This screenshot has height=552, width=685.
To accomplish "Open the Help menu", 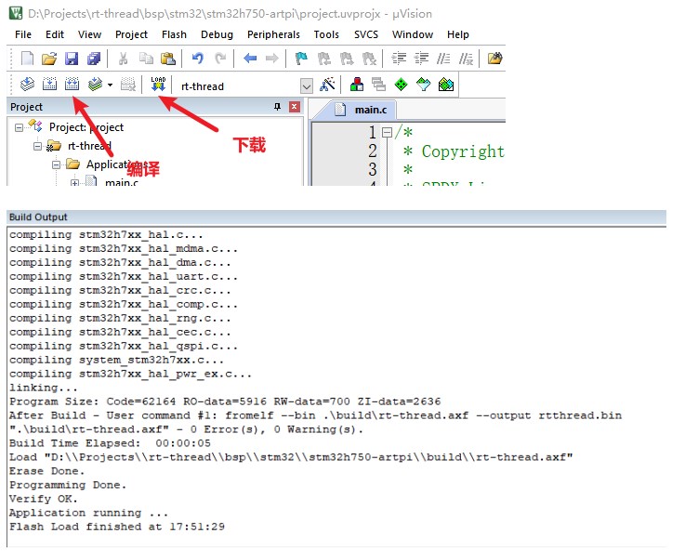I will click(458, 34).
